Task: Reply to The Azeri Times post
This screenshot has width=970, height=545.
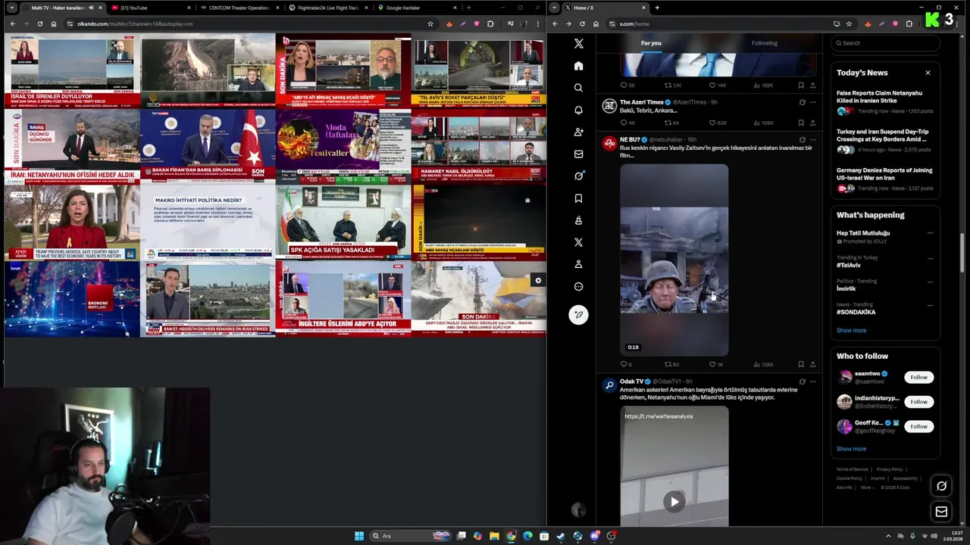Action: click(627, 123)
